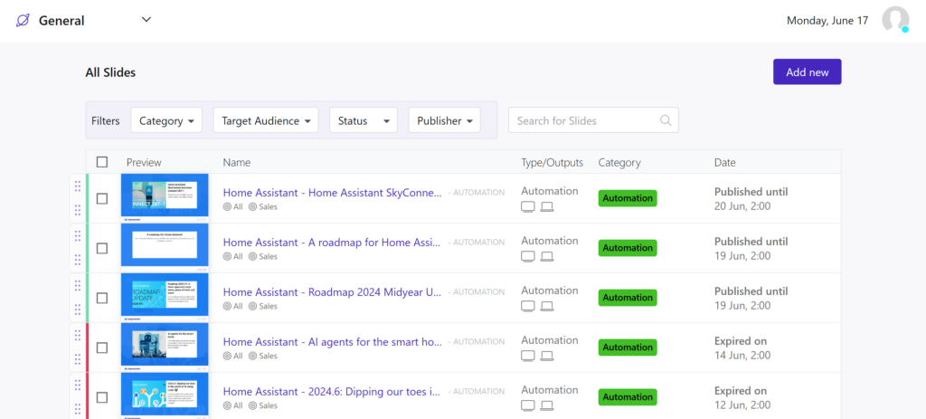Open the Category filter dropdown
The image size is (926, 419).
click(x=166, y=120)
